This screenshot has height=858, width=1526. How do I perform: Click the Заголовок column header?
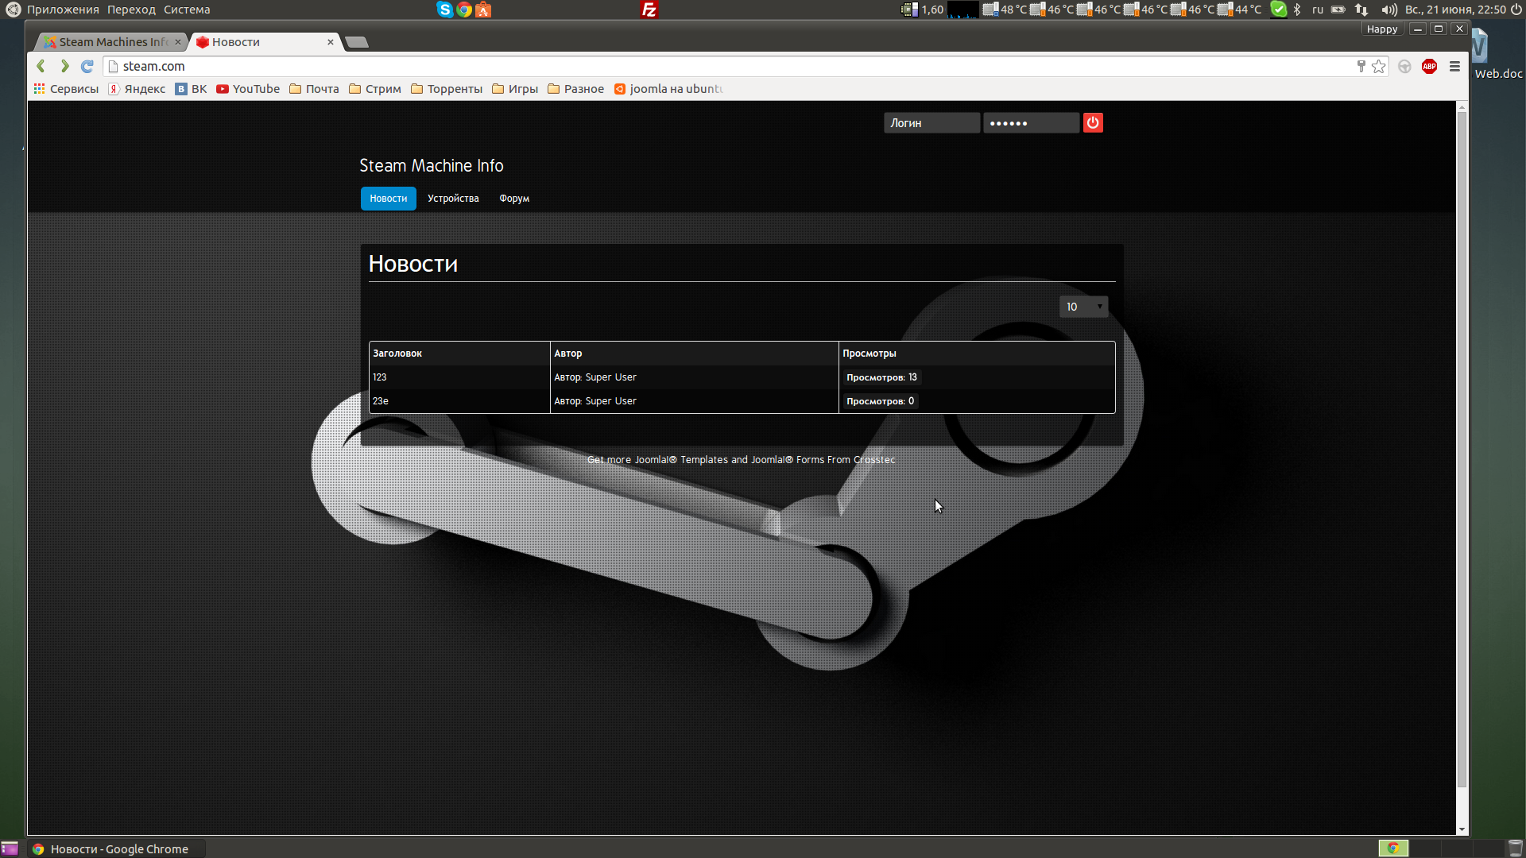[397, 354]
